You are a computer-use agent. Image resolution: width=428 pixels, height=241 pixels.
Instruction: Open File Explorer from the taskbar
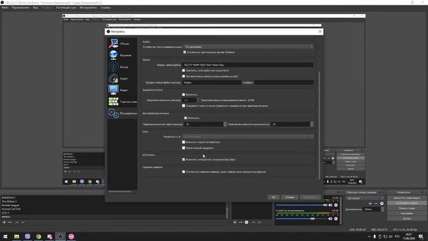coord(17,236)
